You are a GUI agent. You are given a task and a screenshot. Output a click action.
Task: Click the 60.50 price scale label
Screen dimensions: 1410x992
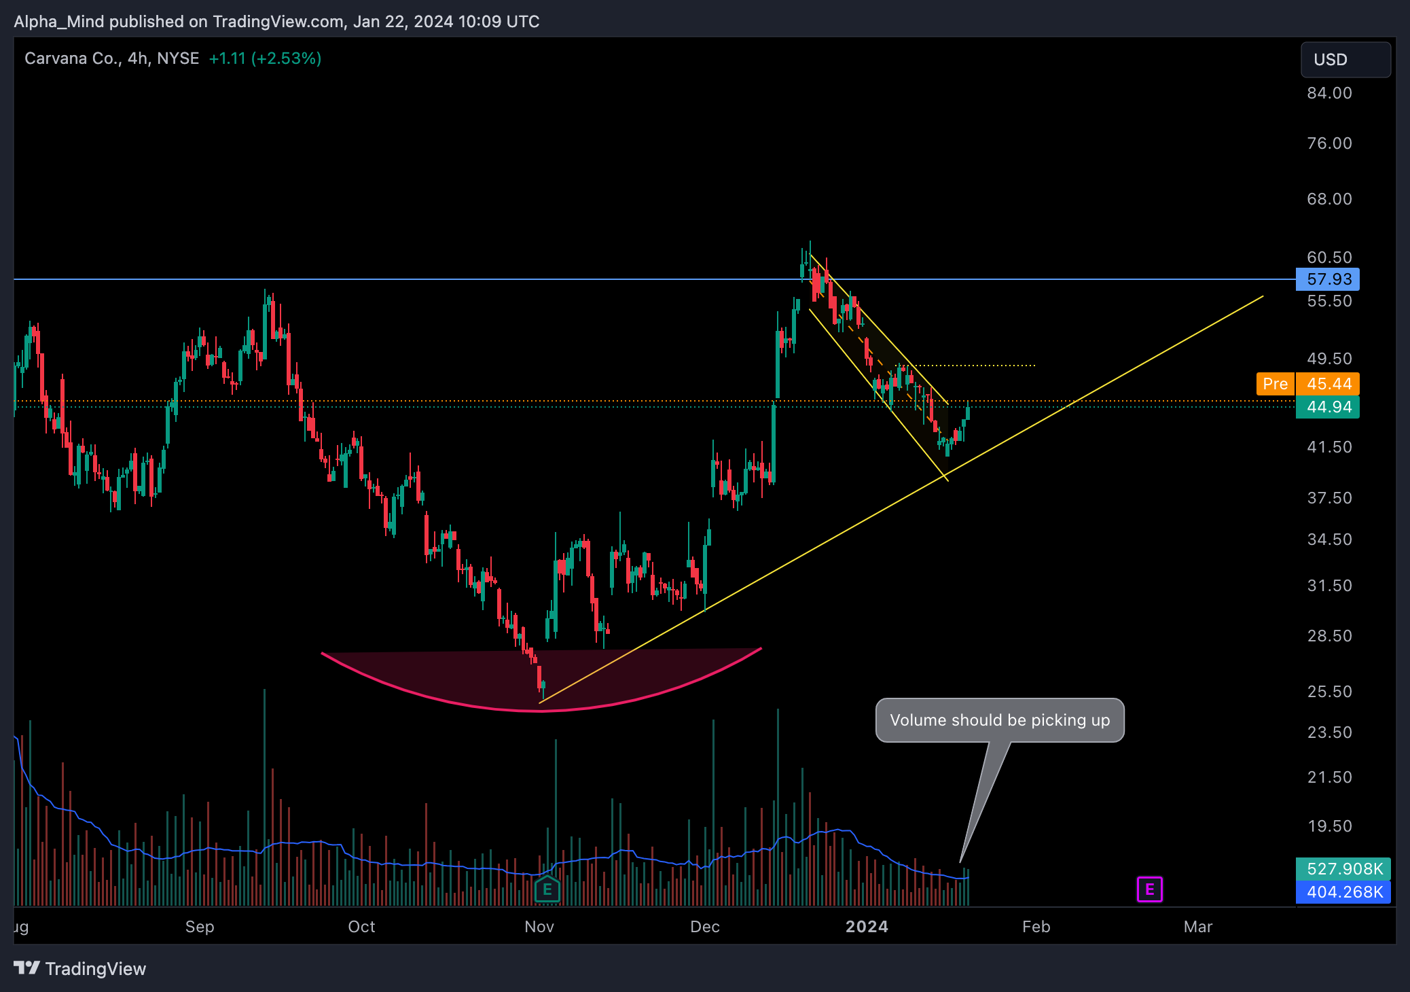(x=1329, y=258)
